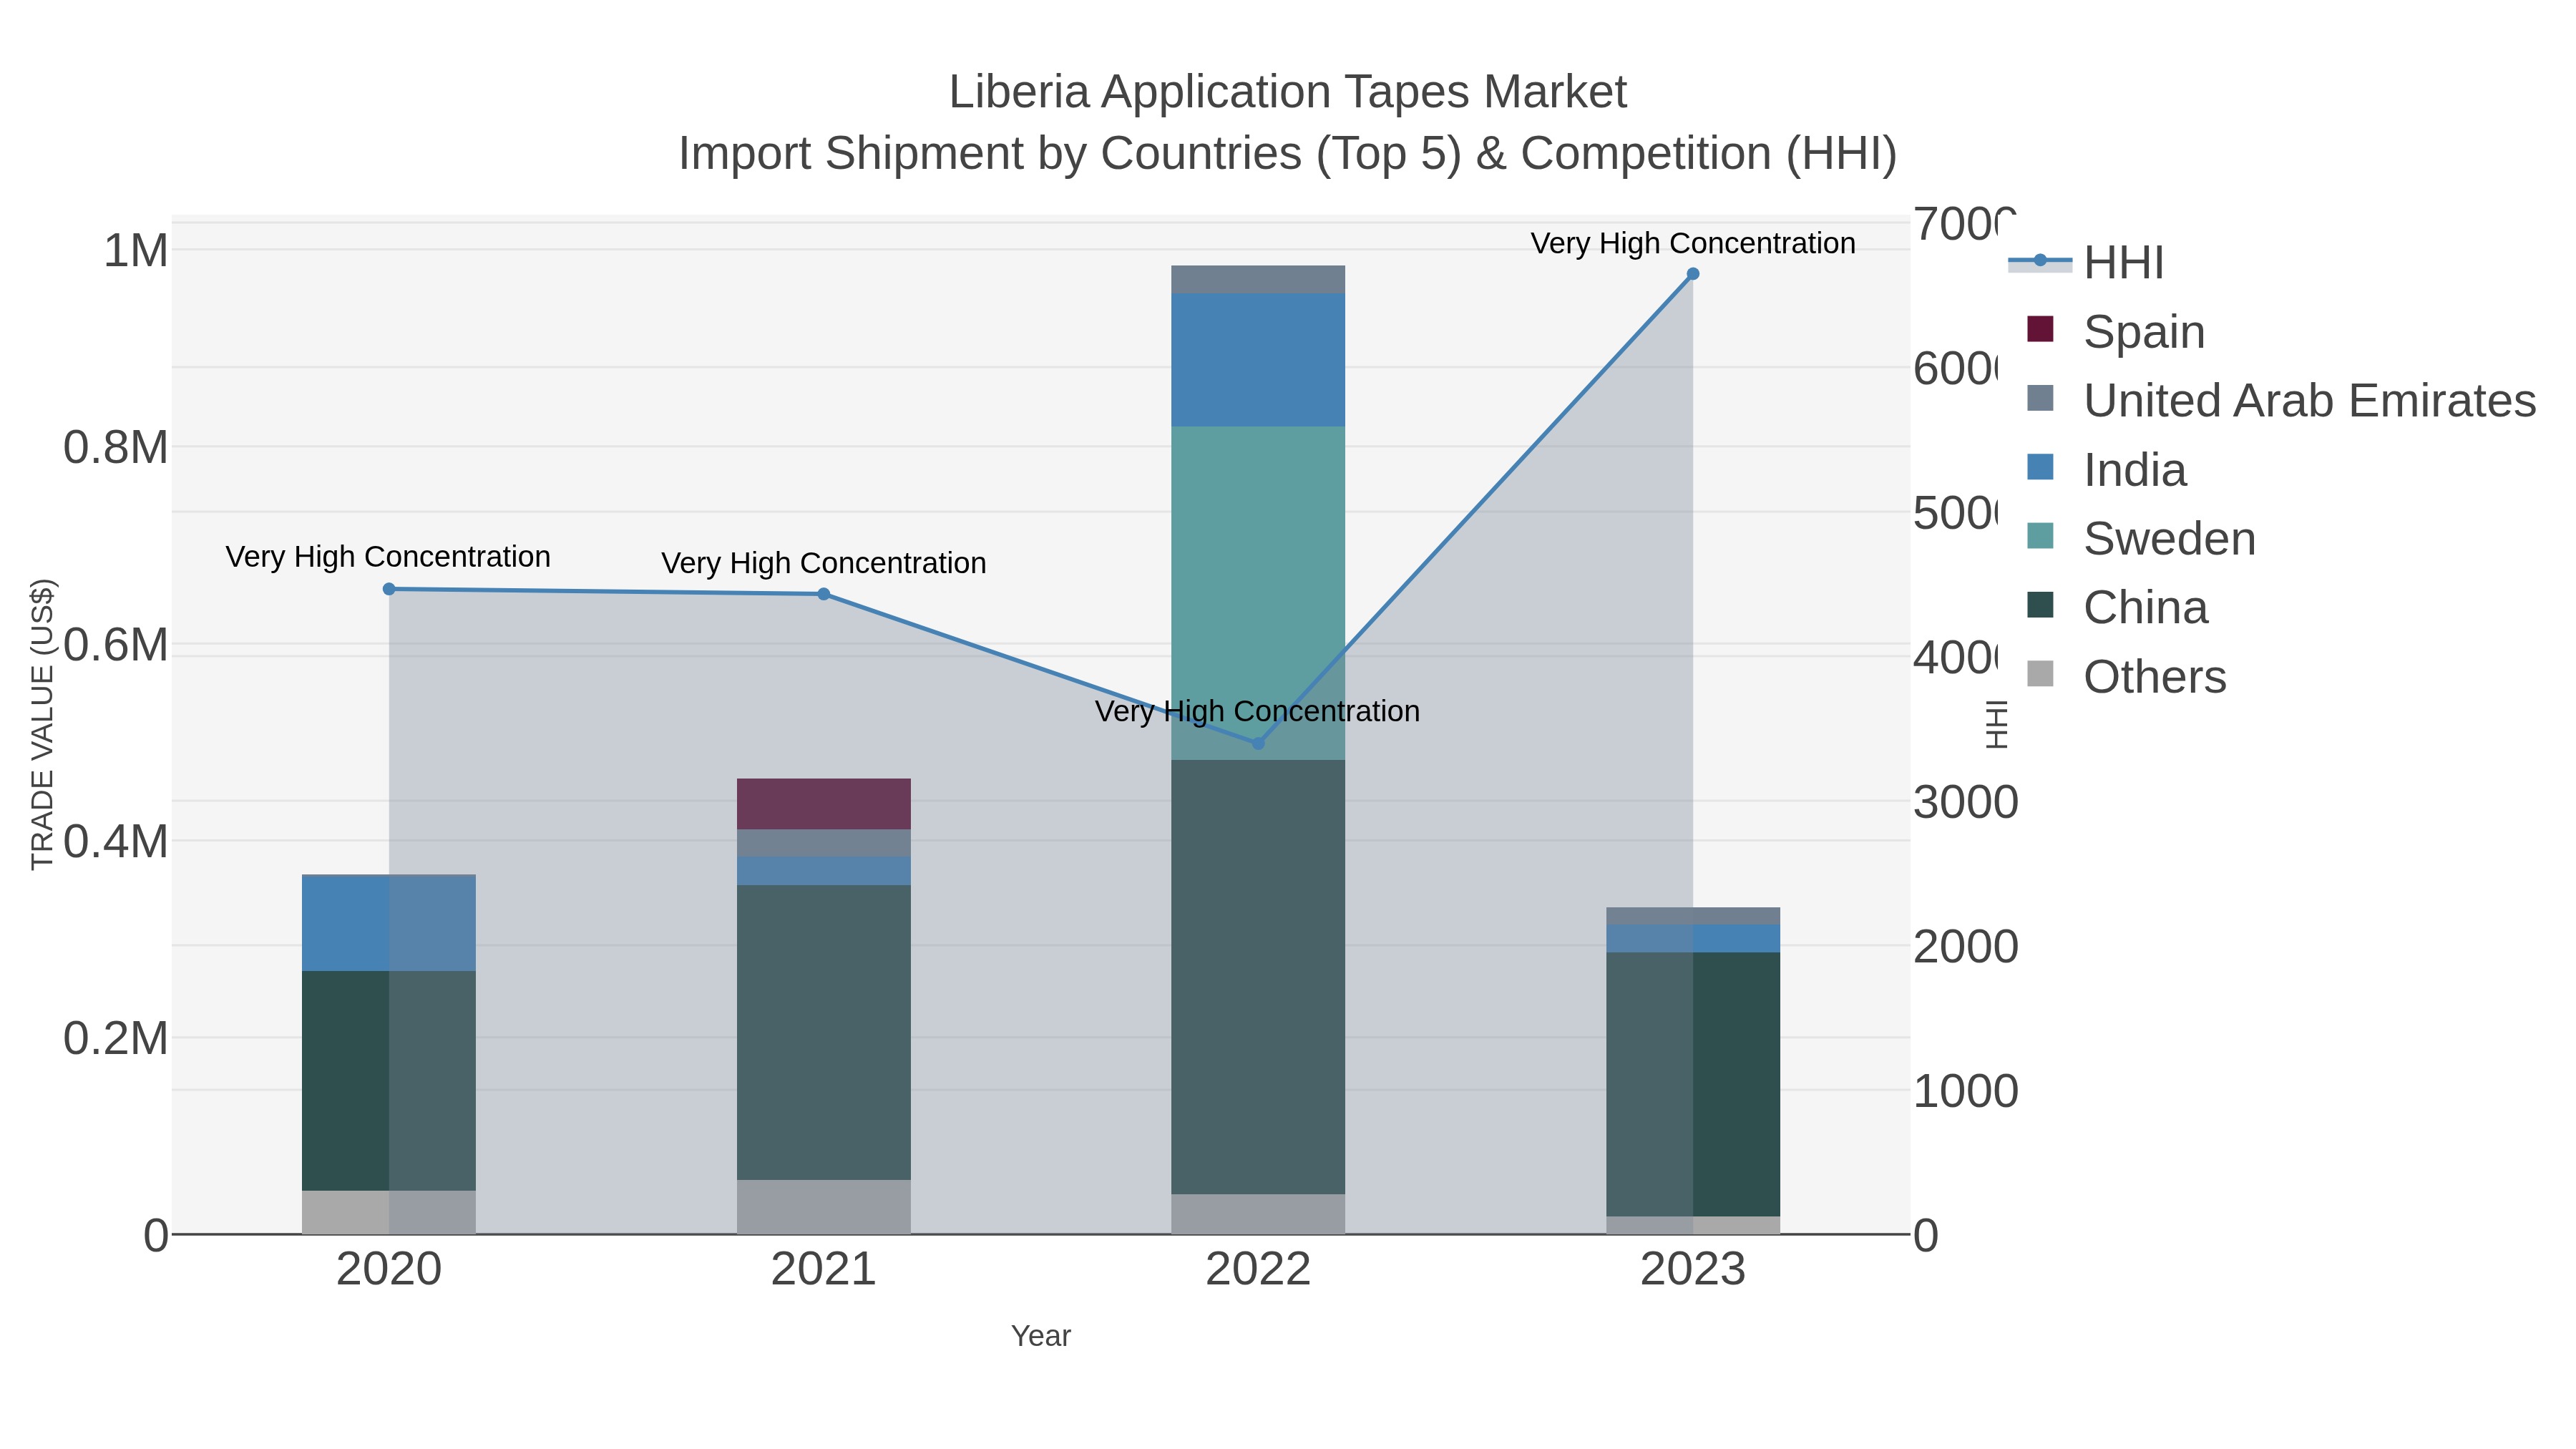Click the India blue legend swatch
The width and height of the screenshot is (2576, 1449).
pos(2040,467)
